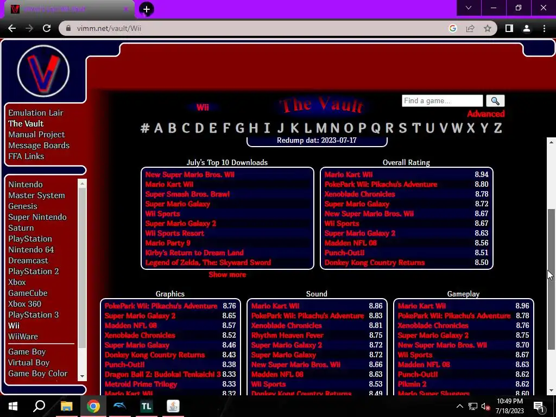556x417 pixels.
Task: Open the network tray icon
Action: click(x=473, y=406)
